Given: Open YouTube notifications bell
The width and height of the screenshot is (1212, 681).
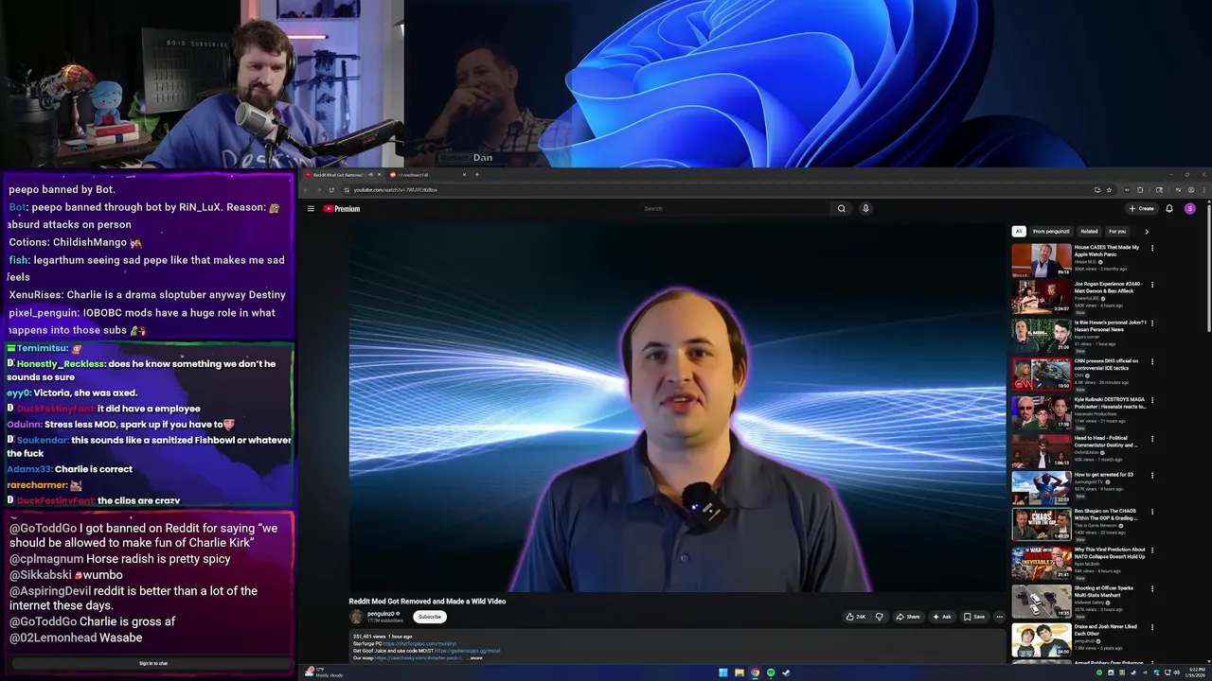Looking at the screenshot, I should pyautogui.click(x=1169, y=209).
